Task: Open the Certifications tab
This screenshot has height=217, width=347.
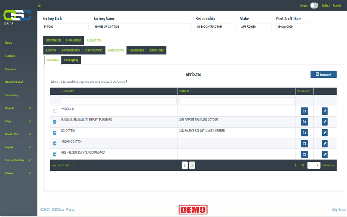Action: (x=71, y=50)
